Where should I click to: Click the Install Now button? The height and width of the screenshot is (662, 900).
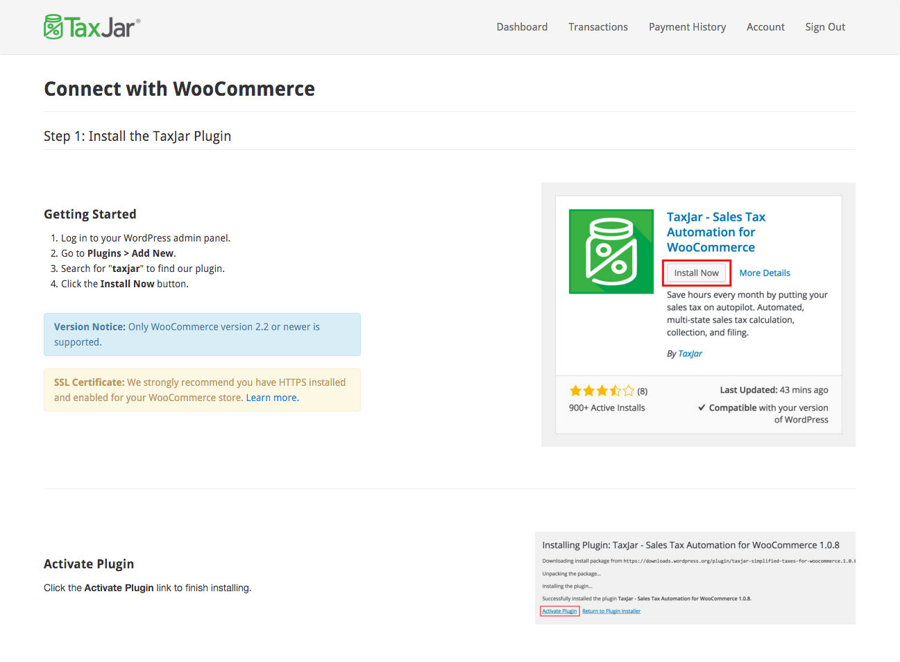696,273
